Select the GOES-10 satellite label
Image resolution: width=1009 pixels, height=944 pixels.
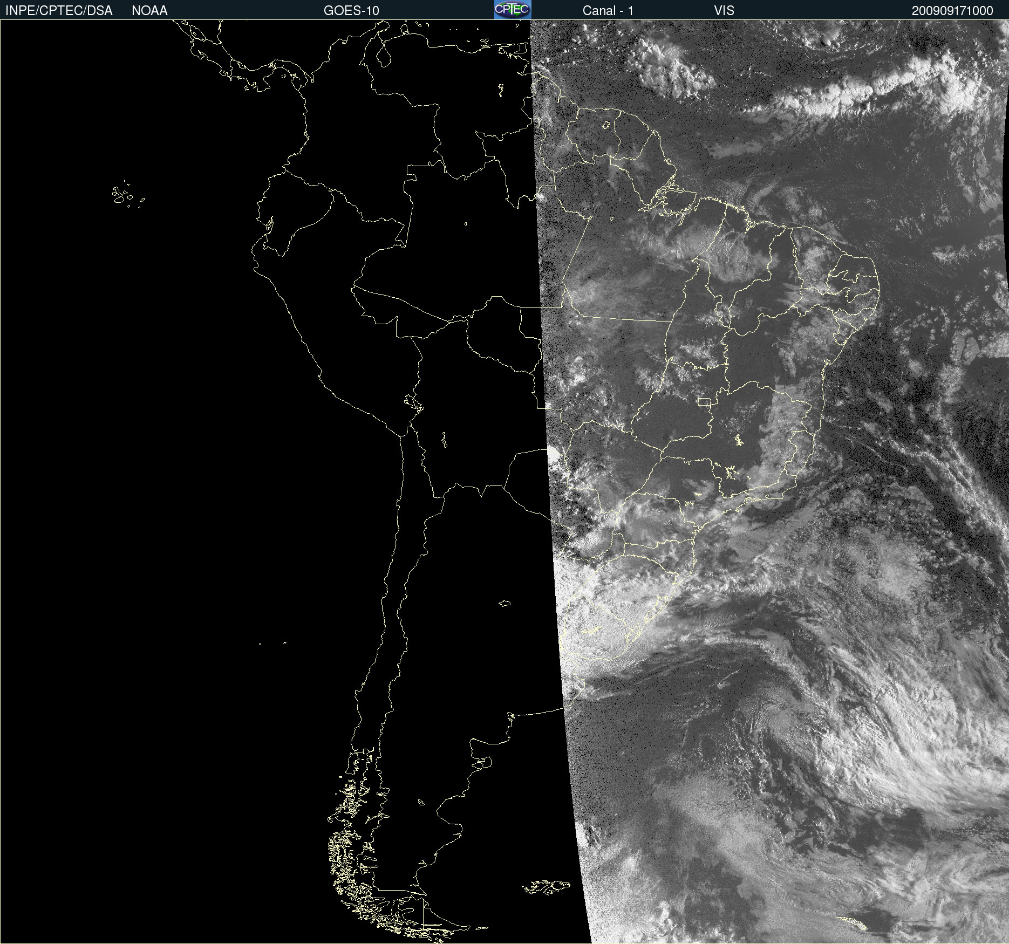tap(351, 11)
